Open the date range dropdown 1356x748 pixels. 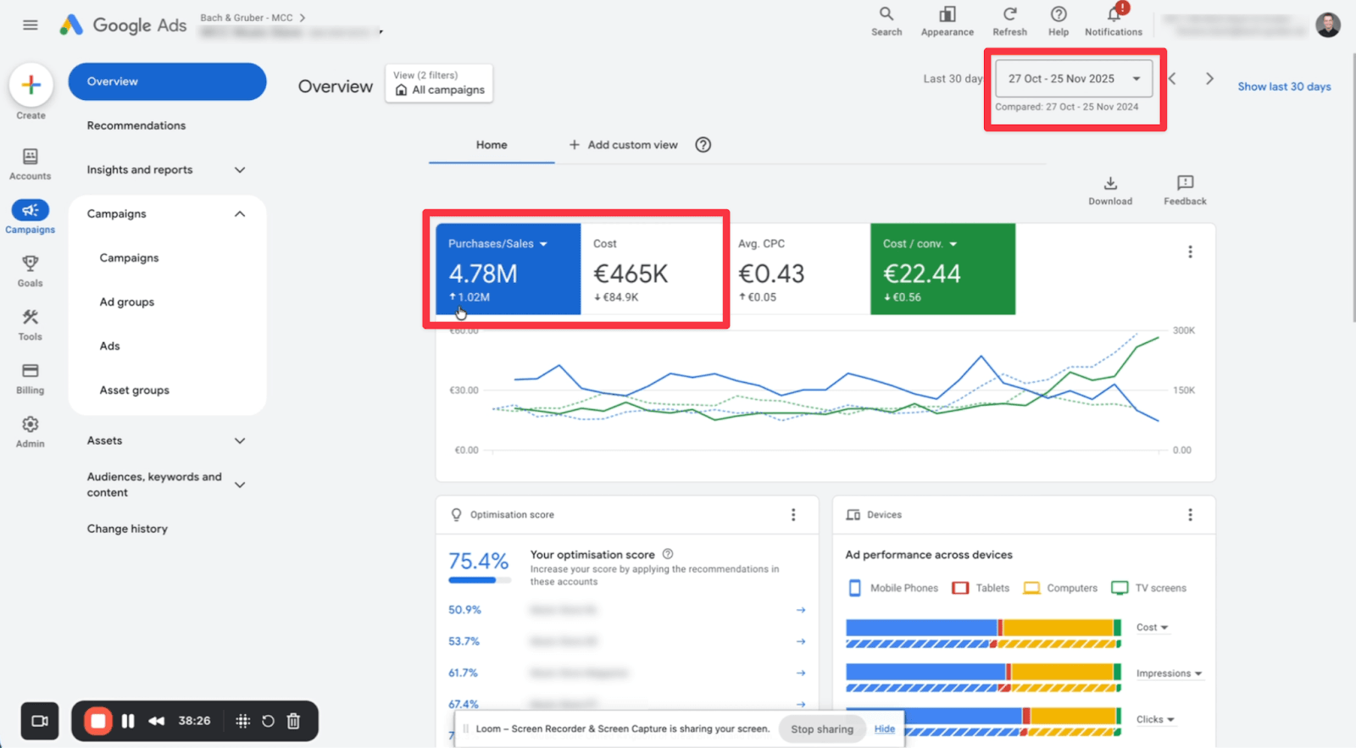[x=1074, y=79]
